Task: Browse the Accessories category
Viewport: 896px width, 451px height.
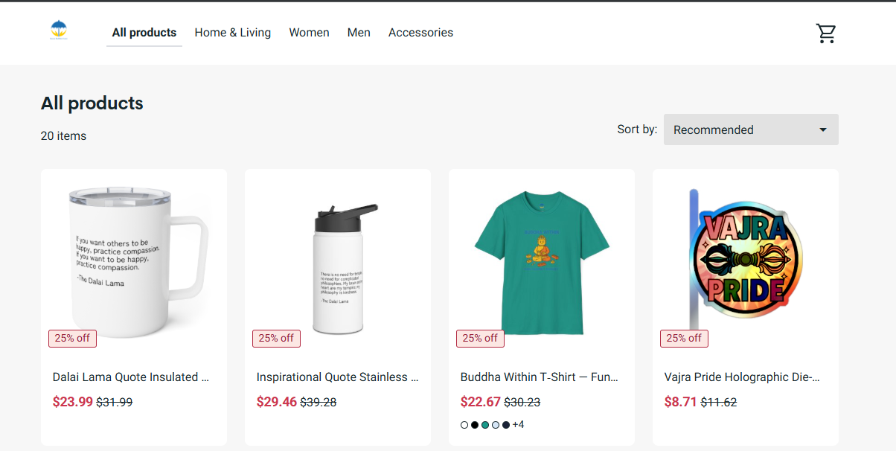Action: tap(420, 33)
